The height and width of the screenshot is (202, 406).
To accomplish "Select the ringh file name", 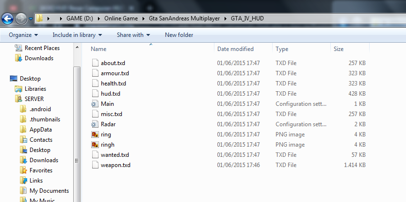I will (x=108, y=145).
